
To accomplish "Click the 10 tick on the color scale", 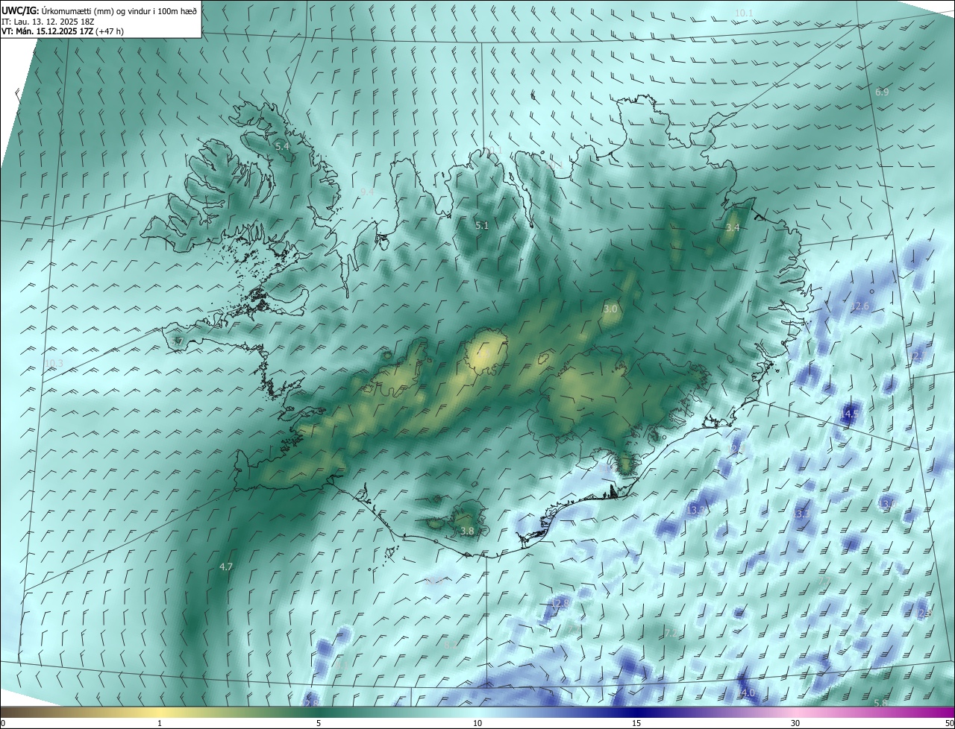I will [477, 723].
